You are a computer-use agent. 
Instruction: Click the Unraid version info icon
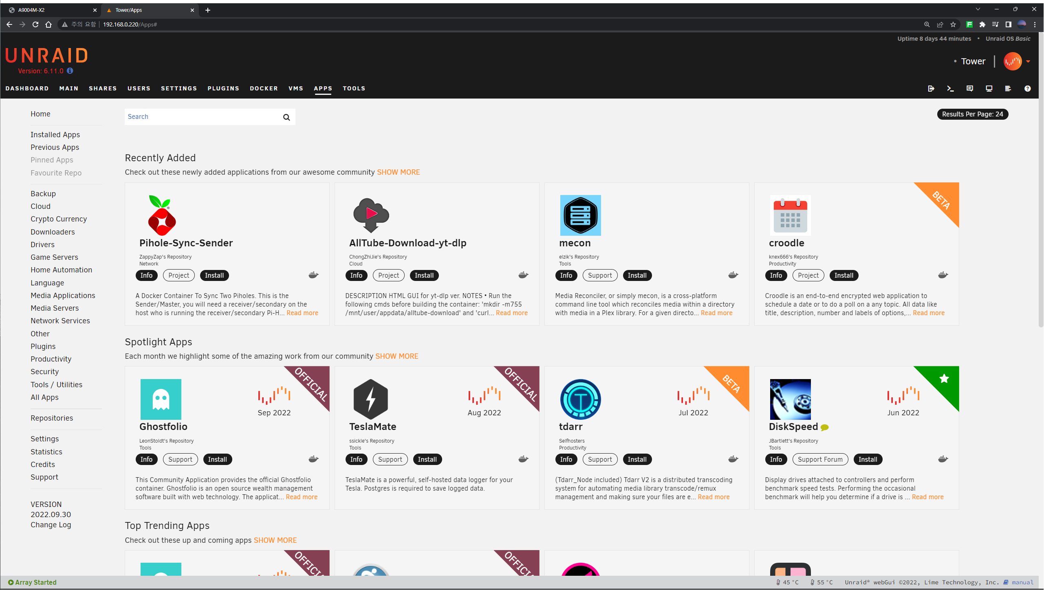[x=70, y=71]
